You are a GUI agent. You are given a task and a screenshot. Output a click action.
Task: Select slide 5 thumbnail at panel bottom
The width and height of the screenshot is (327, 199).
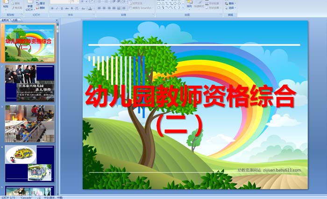pos(29,191)
